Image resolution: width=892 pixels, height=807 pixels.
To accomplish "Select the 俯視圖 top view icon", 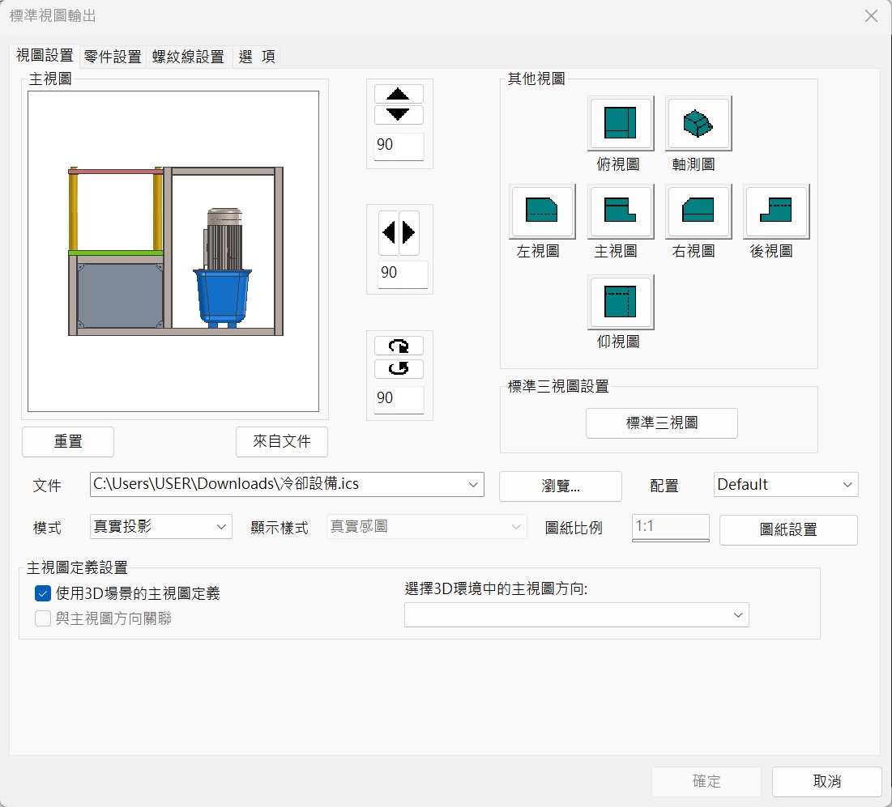I will 620,124.
